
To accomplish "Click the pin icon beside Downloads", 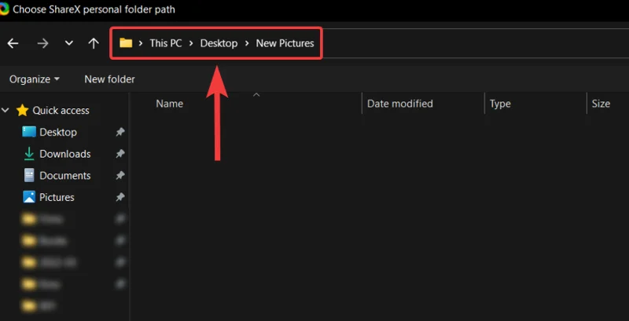I will pos(120,154).
